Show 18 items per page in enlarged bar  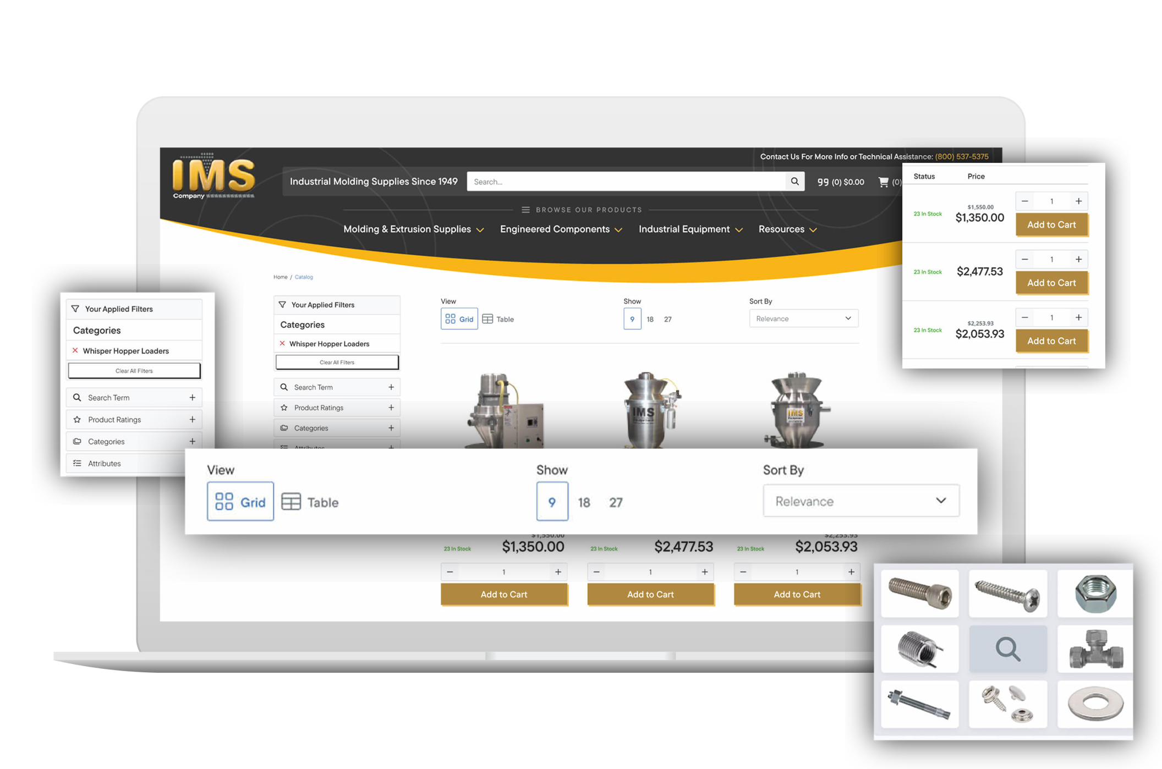[584, 502]
